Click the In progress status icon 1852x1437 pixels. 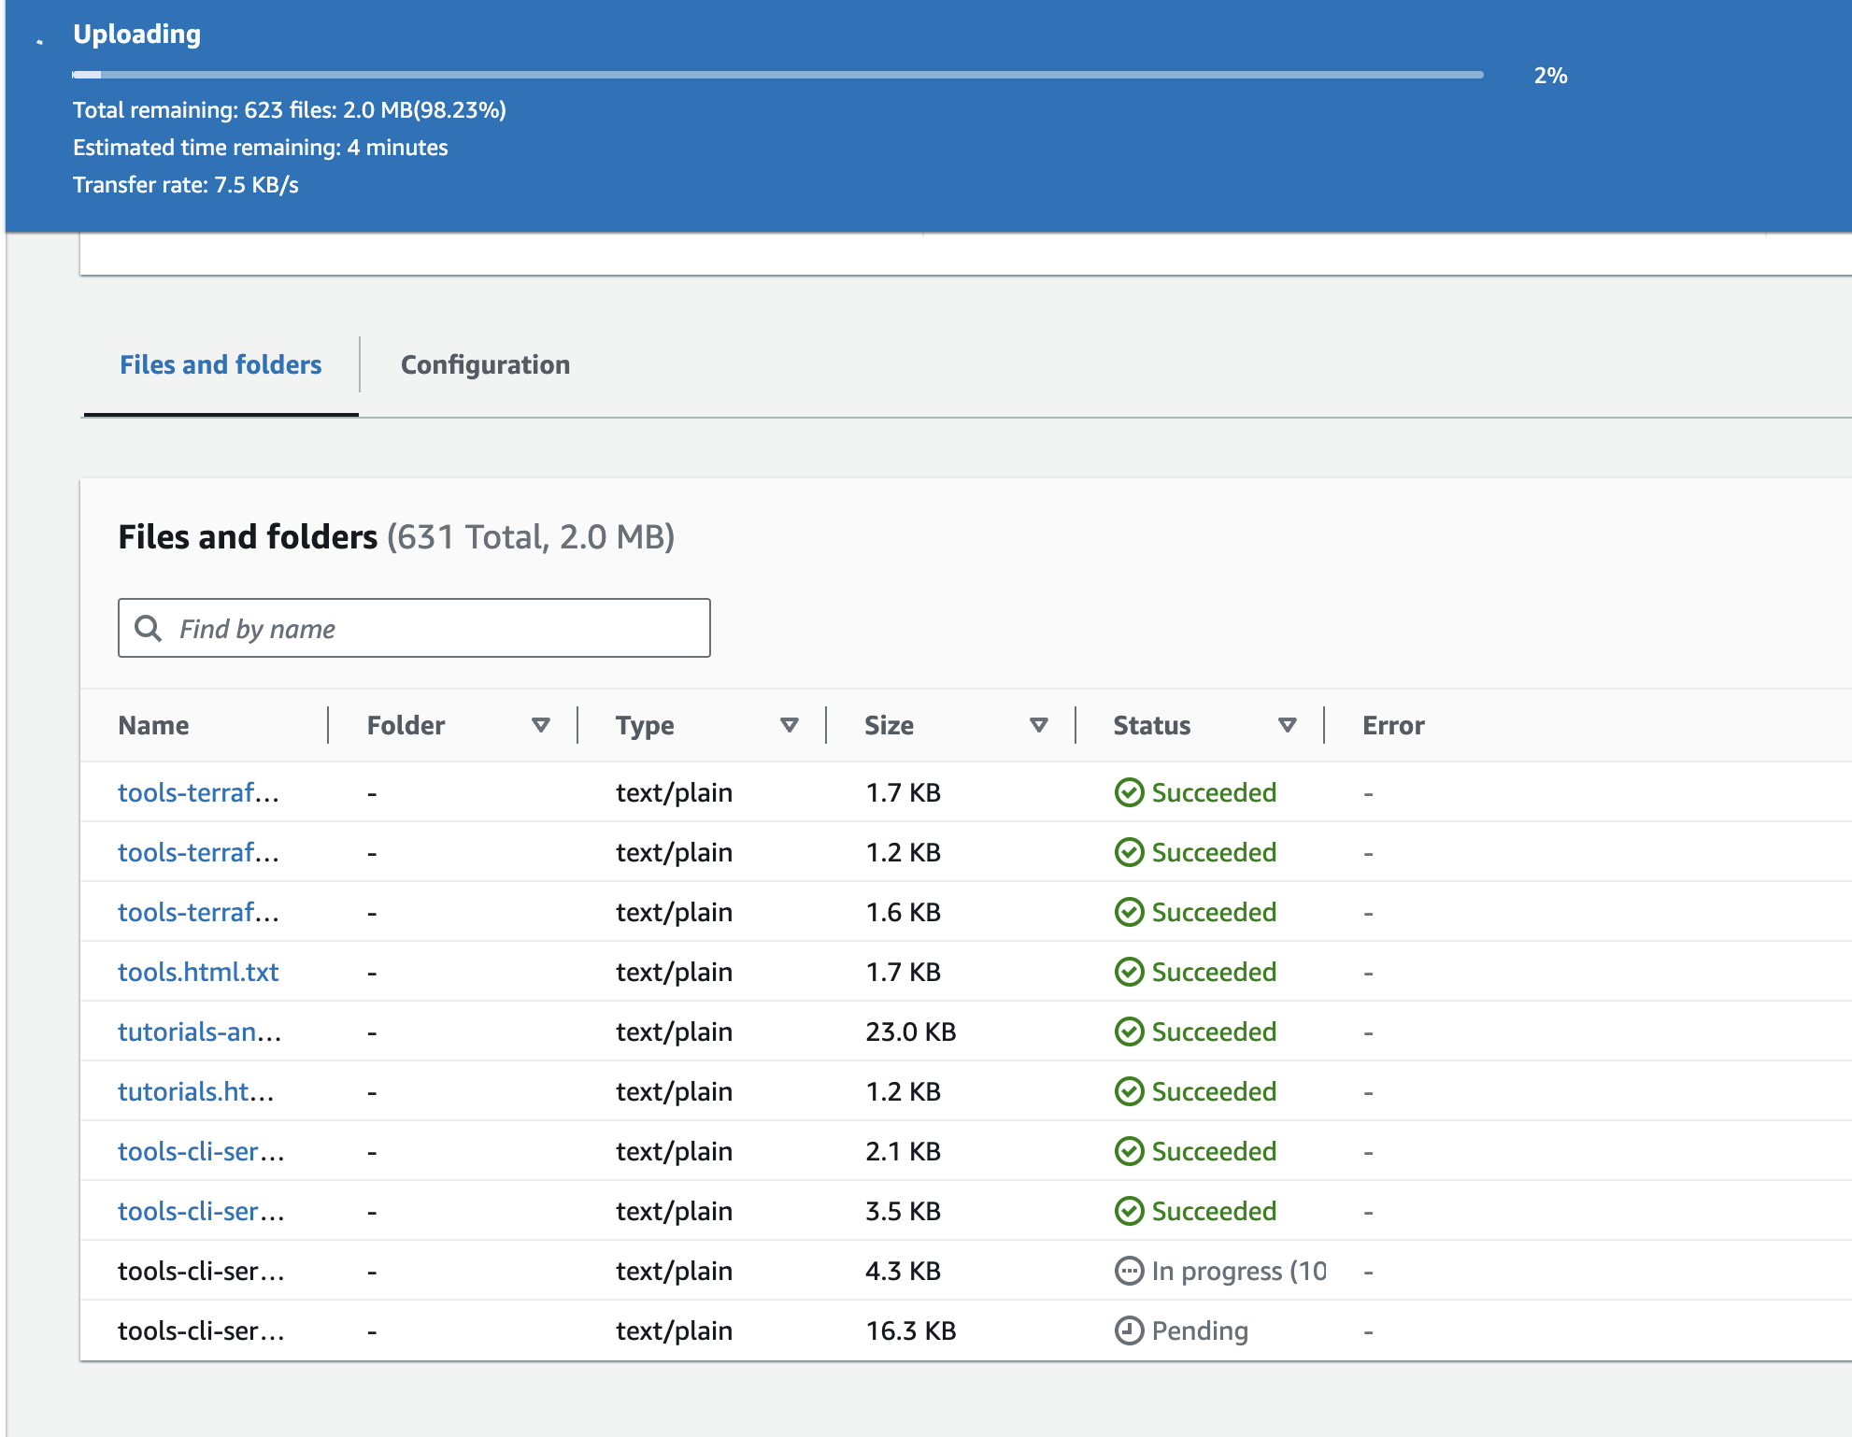[x=1129, y=1271]
